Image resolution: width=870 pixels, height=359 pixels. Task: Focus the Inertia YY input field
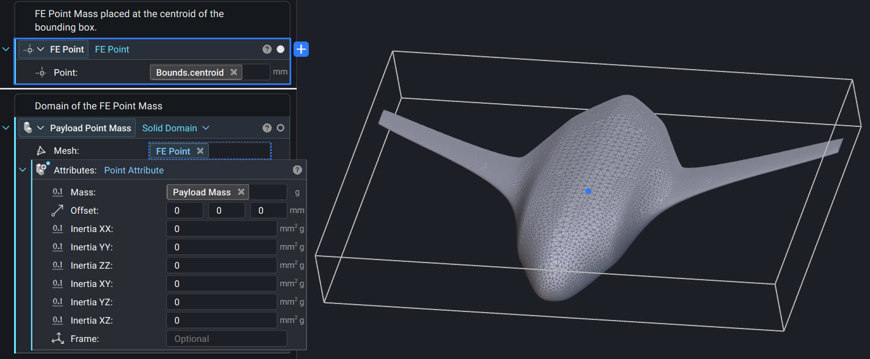pyautogui.click(x=222, y=247)
